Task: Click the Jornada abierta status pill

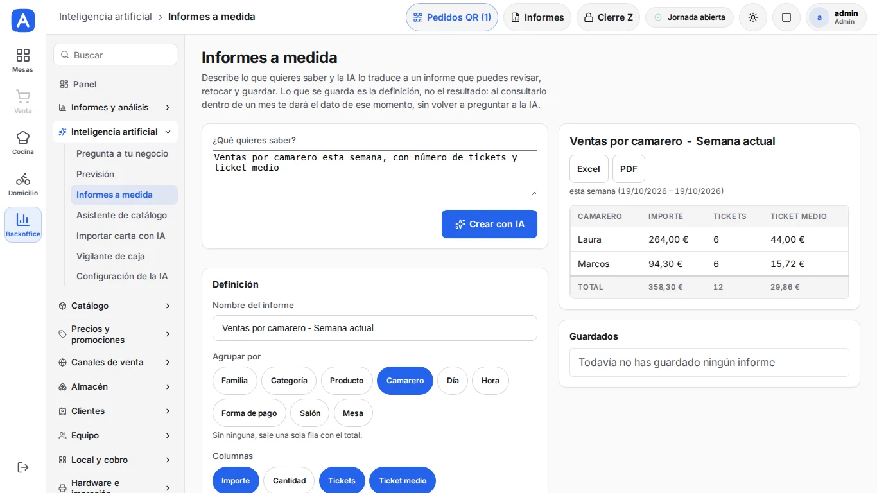Action: (x=690, y=17)
